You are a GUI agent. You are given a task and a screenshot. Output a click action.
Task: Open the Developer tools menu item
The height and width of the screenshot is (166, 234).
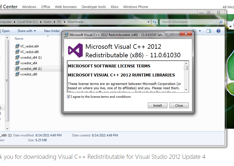point(94,7)
